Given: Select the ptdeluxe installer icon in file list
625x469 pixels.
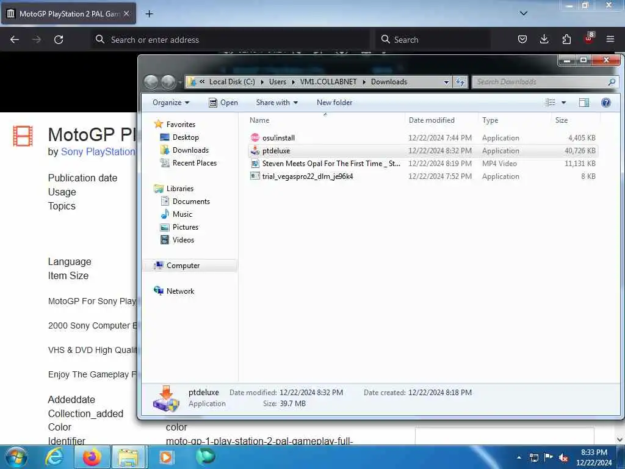Looking at the screenshot, I should [x=255, y=151].
